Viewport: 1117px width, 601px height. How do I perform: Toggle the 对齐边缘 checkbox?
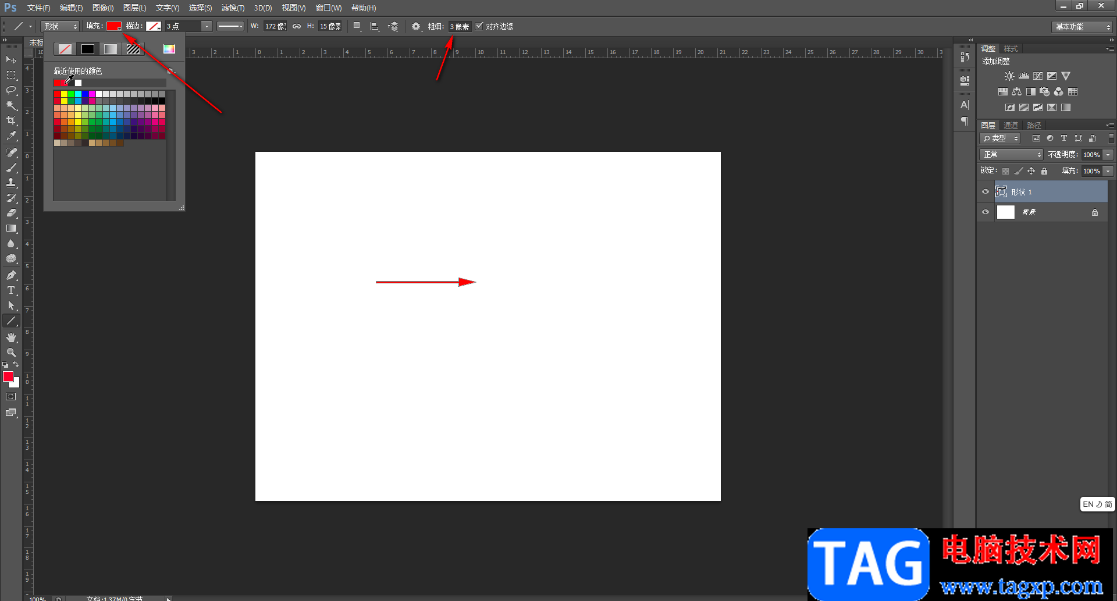(479, 26)
